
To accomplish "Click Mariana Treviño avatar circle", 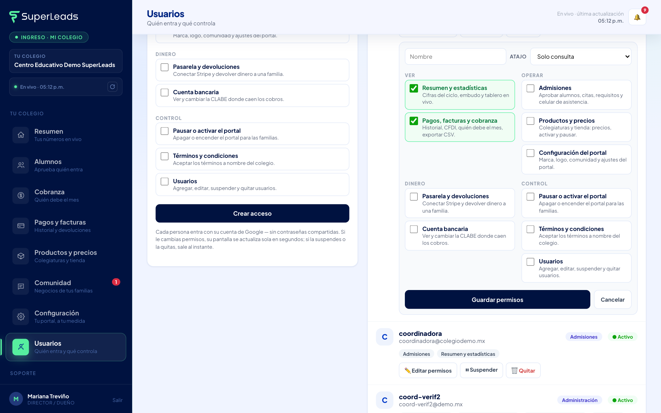I will [x=16, y=399].
